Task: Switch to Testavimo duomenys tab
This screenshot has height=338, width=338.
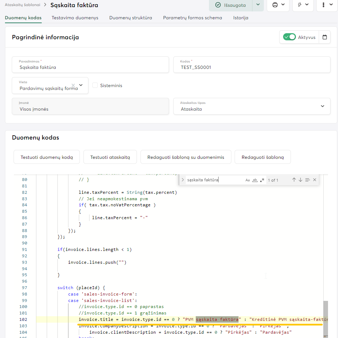Action: (x=75, y=17)
